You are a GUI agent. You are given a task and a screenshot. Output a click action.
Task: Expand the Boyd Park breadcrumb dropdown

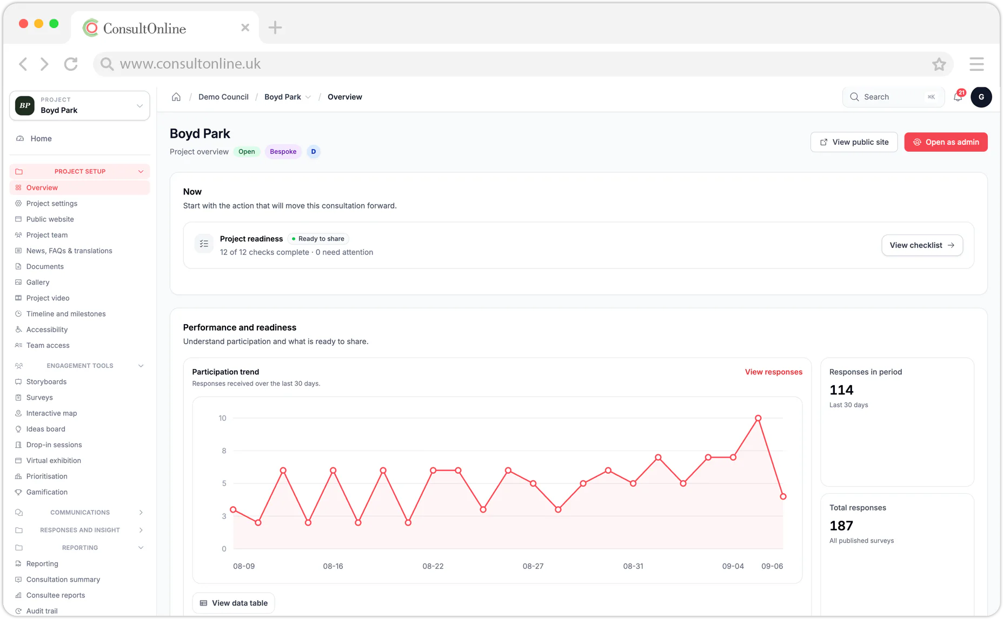tap(308, 97)
